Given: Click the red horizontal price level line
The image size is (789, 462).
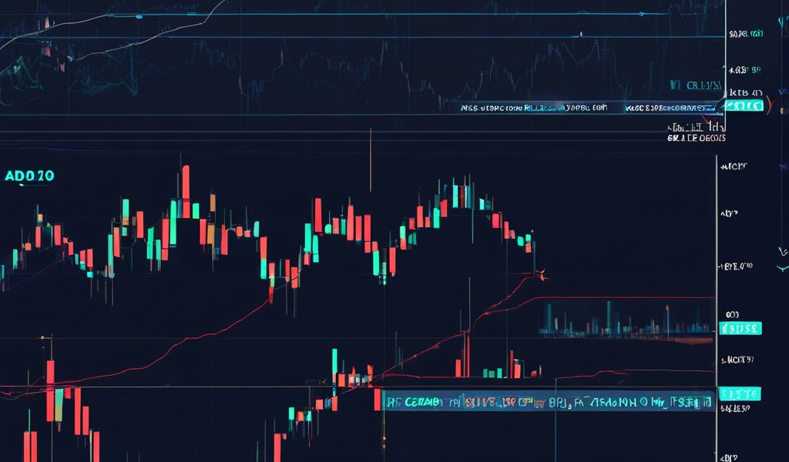Looking at the screenshot, I should coord(624,297).
